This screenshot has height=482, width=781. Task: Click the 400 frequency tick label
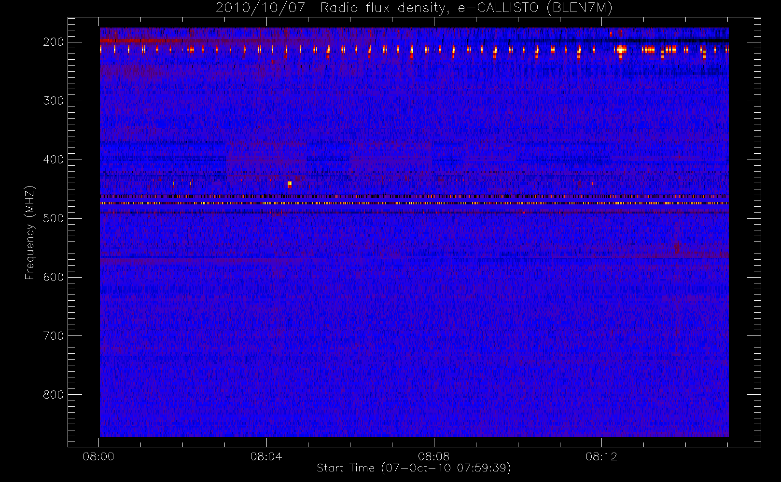click(x=53, y=160)
